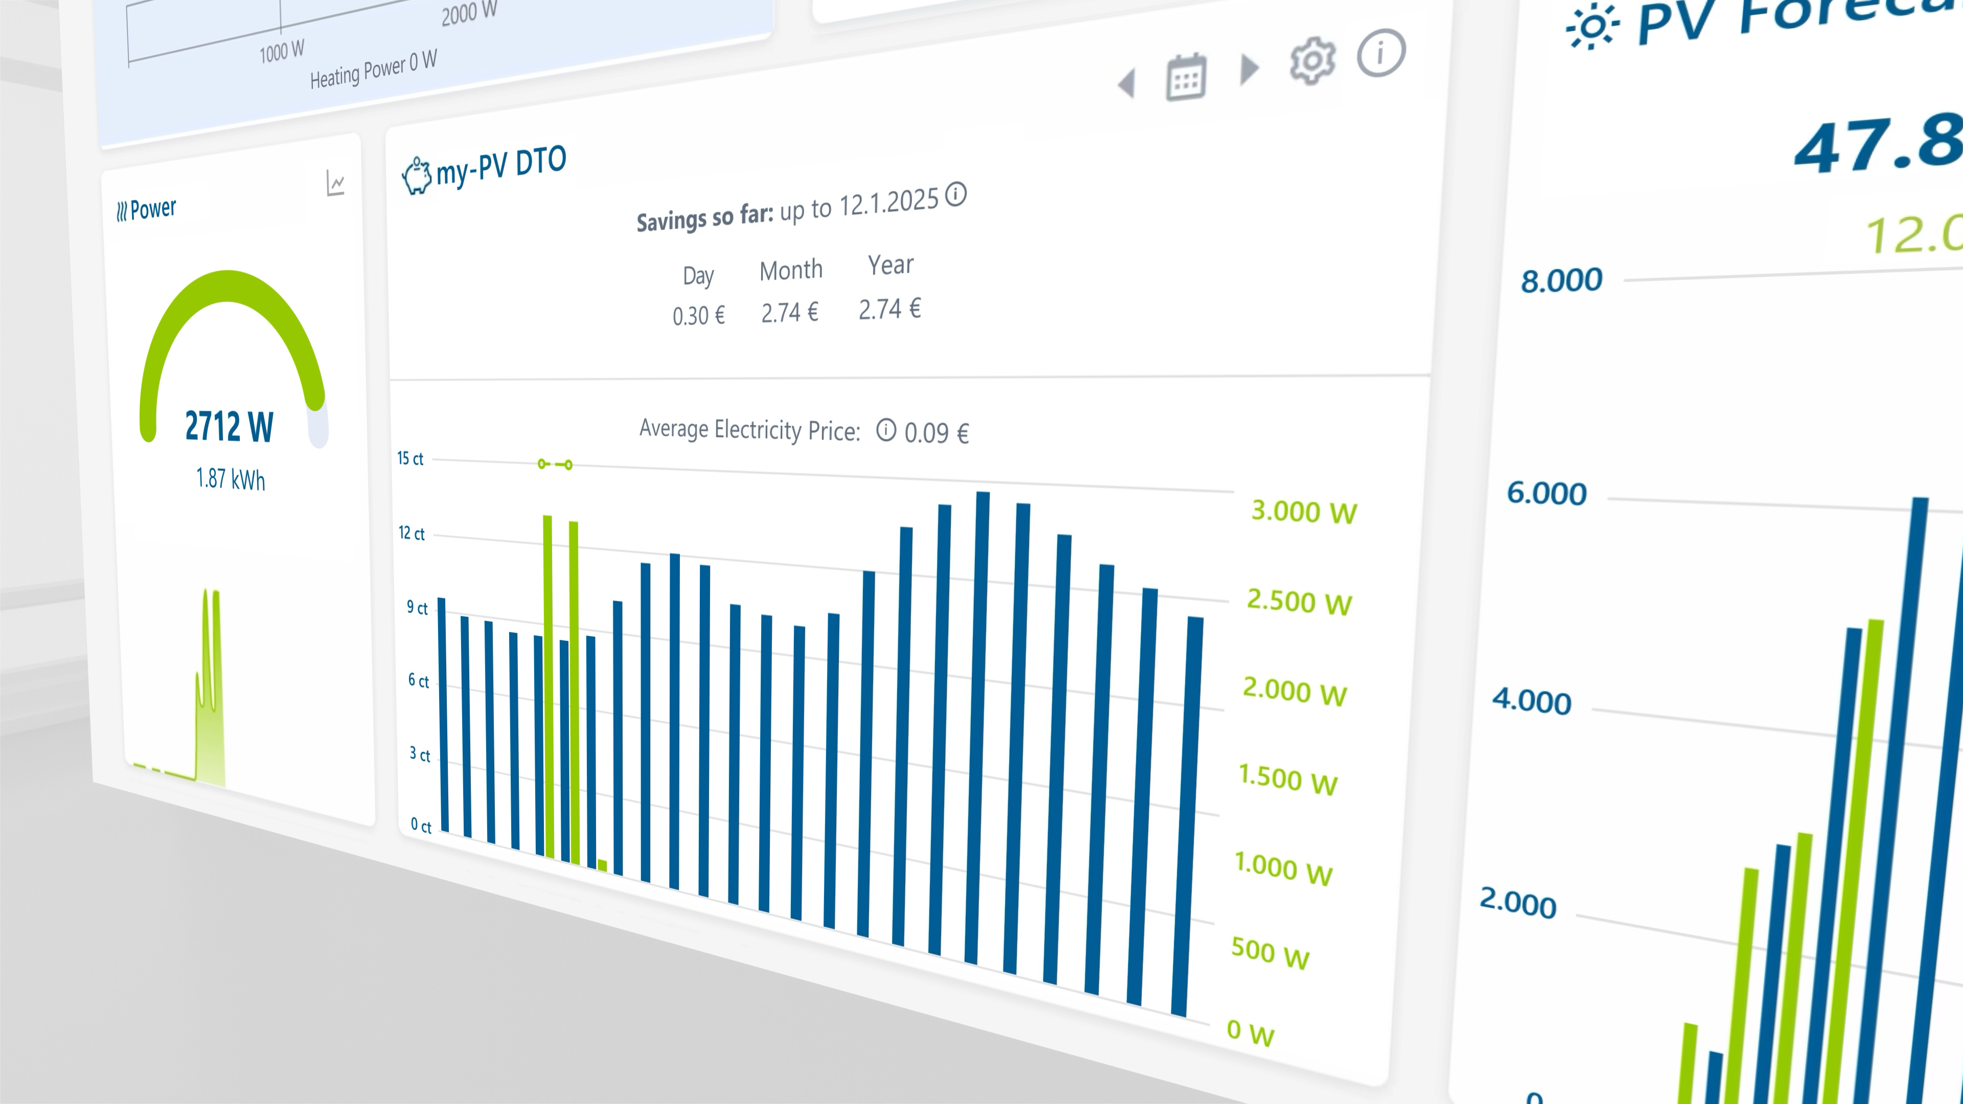Open the DTO settings gear
The image size is (1963, 1104).
(1312, 61)
